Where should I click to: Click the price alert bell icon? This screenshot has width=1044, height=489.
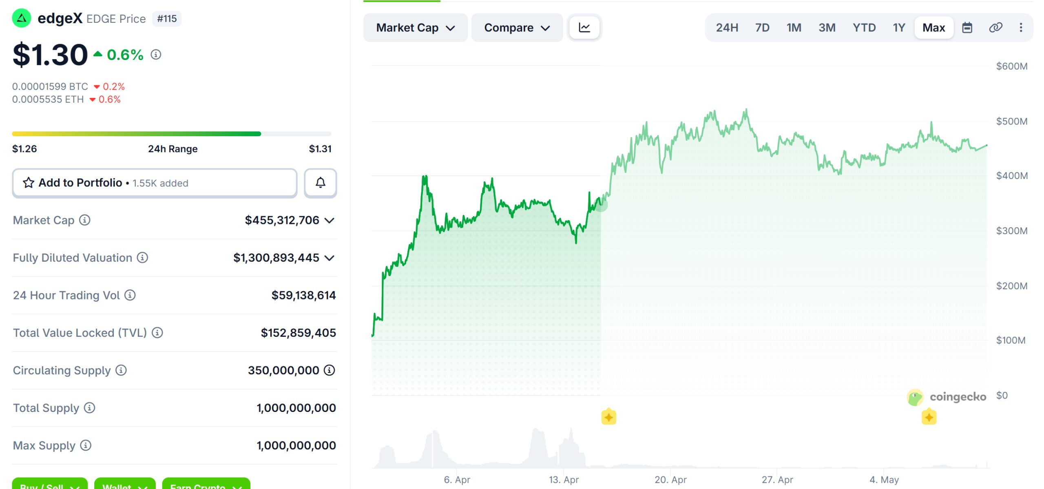[321, 183]
